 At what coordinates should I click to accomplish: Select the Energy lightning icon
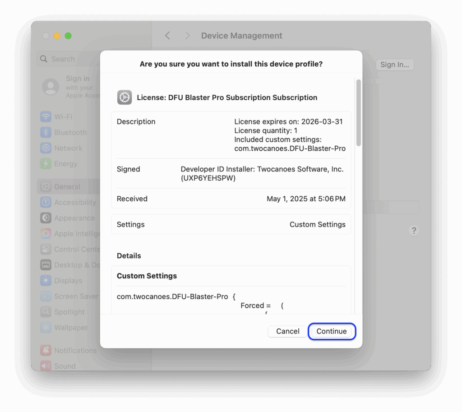coord(46,163)
